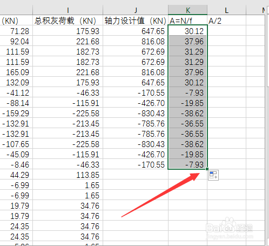The height and width of the screenshot is (246, 269).
Task: Click cell with value 816.08 beside 92.04 row
Action: point(136,41)
